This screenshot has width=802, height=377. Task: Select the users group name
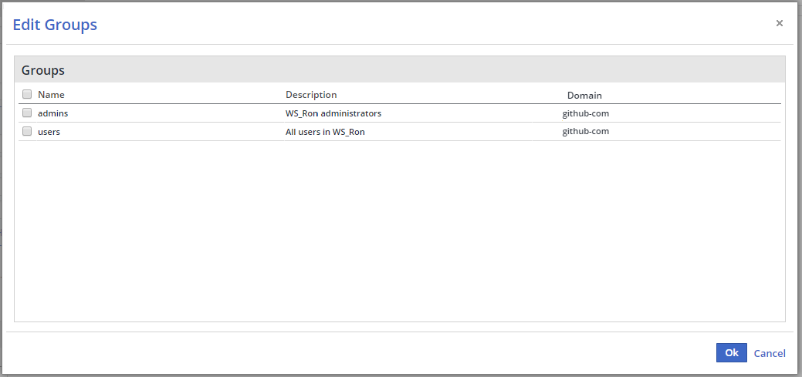[49, 132]
